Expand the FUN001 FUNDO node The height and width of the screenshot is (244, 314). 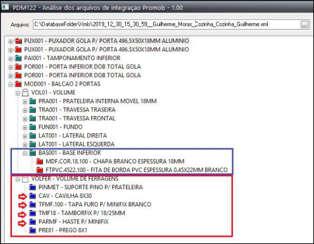point(25,127)
